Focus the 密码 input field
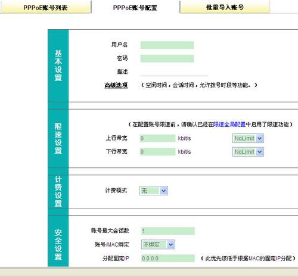298x277 pixels. click(167, 58)
